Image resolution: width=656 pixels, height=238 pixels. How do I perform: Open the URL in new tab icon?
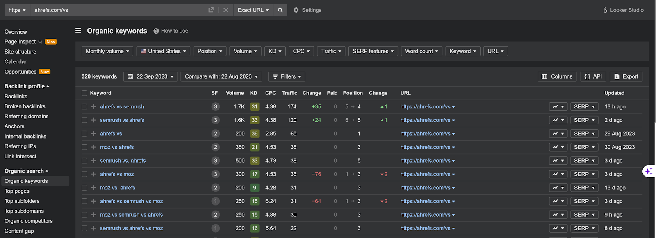[x=211, y=10]
